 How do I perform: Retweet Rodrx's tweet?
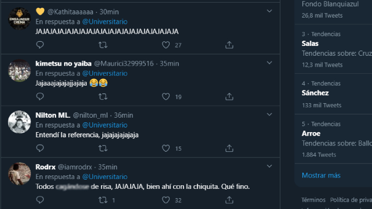point(102,200)
